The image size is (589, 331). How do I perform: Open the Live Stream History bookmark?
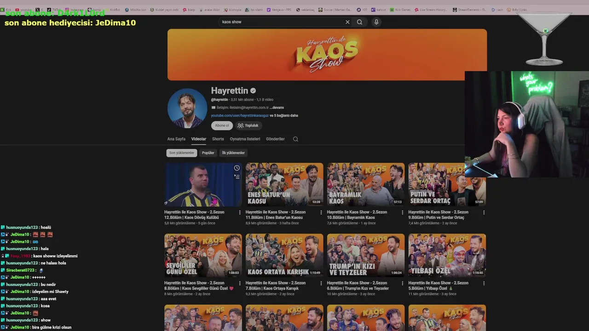coord(431,10)
